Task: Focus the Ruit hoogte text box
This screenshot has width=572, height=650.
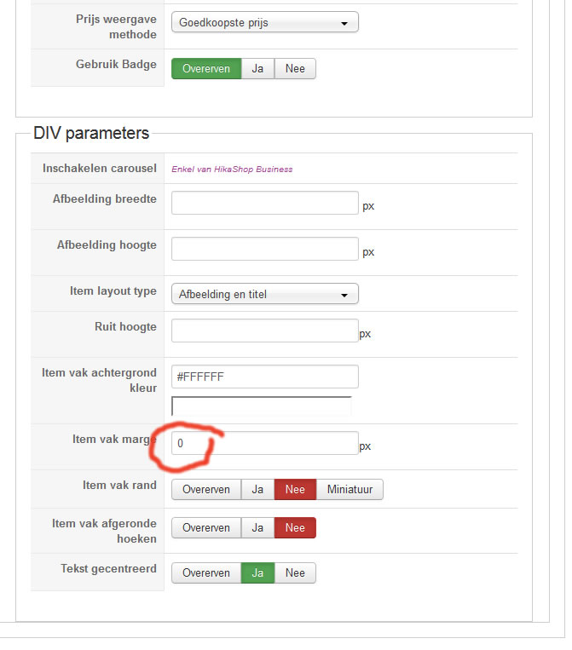Action: click(264, 331)
